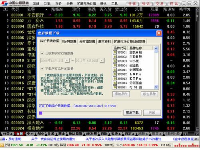Toggle the 下载所有品种的数据 checkbox
The height and width of the screenshot is (150, 200).
point(42,69)
